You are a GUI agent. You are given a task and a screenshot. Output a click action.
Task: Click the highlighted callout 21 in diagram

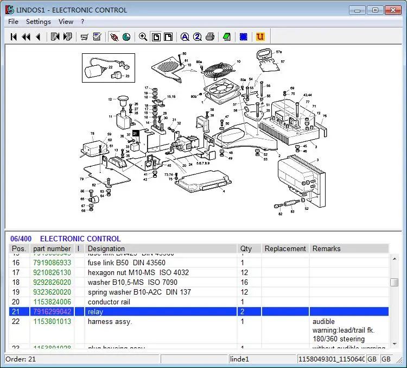click(x=136, y=133)
